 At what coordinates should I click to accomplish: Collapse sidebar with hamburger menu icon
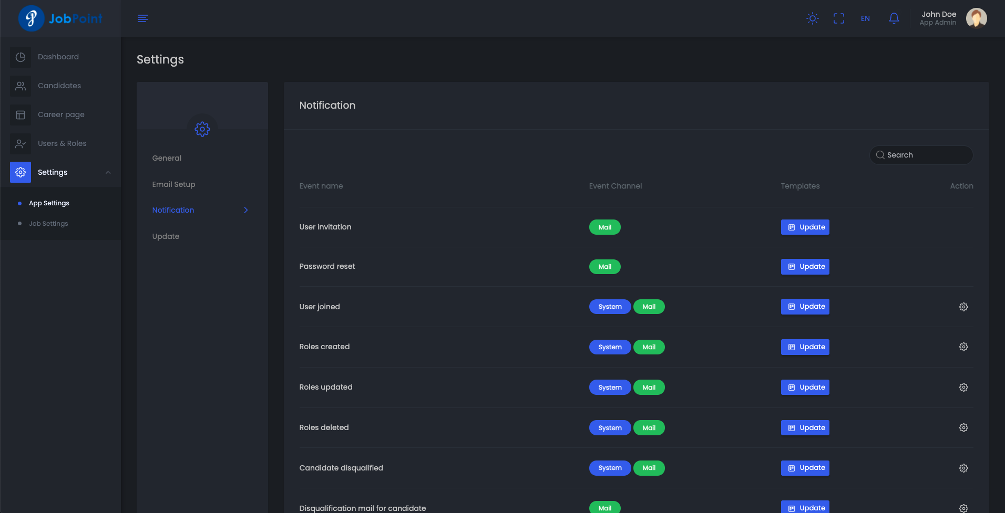click(x=142, y=18)
